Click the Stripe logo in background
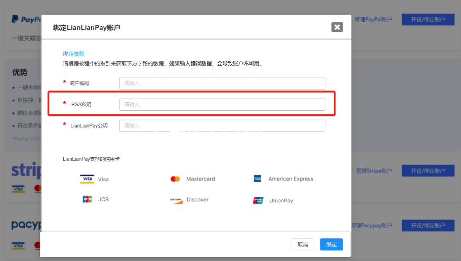 click(x=26, y=170)
